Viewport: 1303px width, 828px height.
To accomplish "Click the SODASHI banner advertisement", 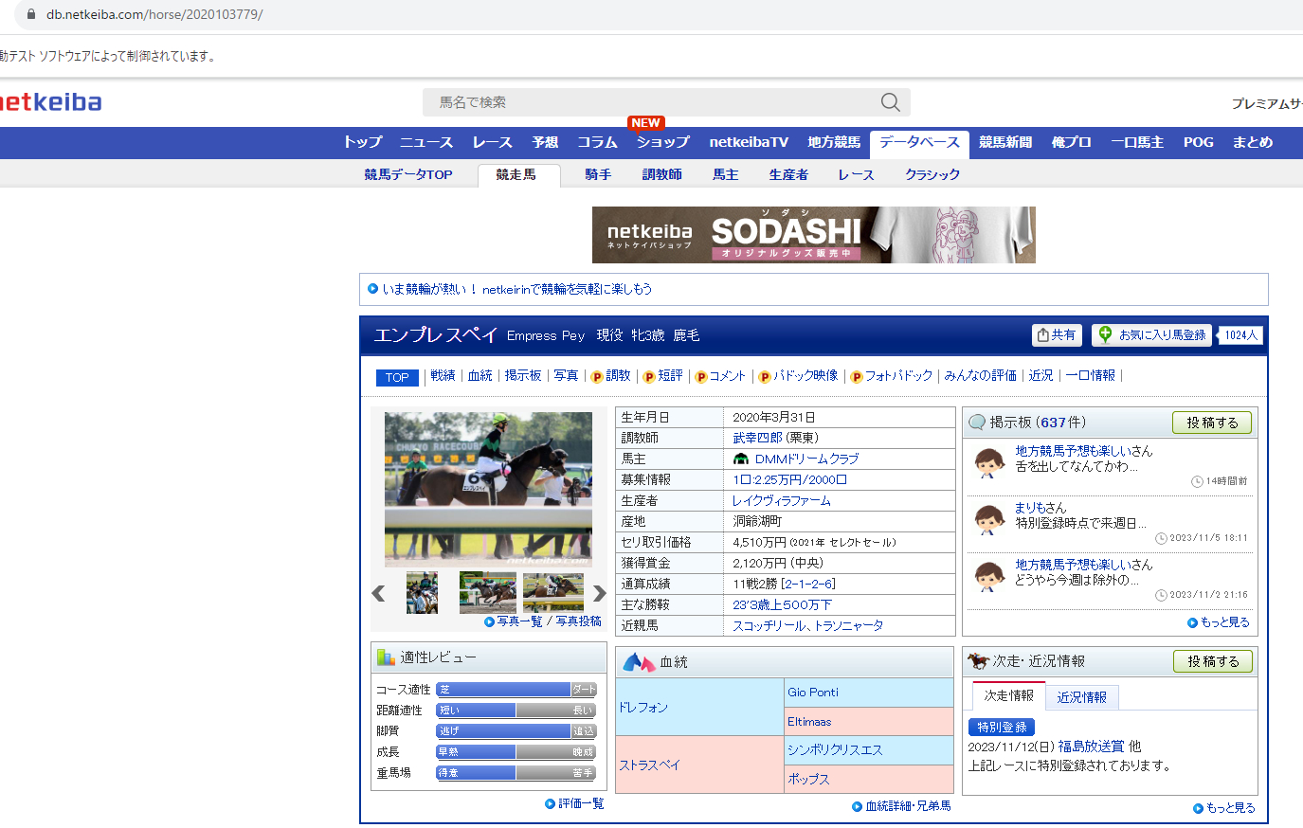I will click(x=813, y=235).
